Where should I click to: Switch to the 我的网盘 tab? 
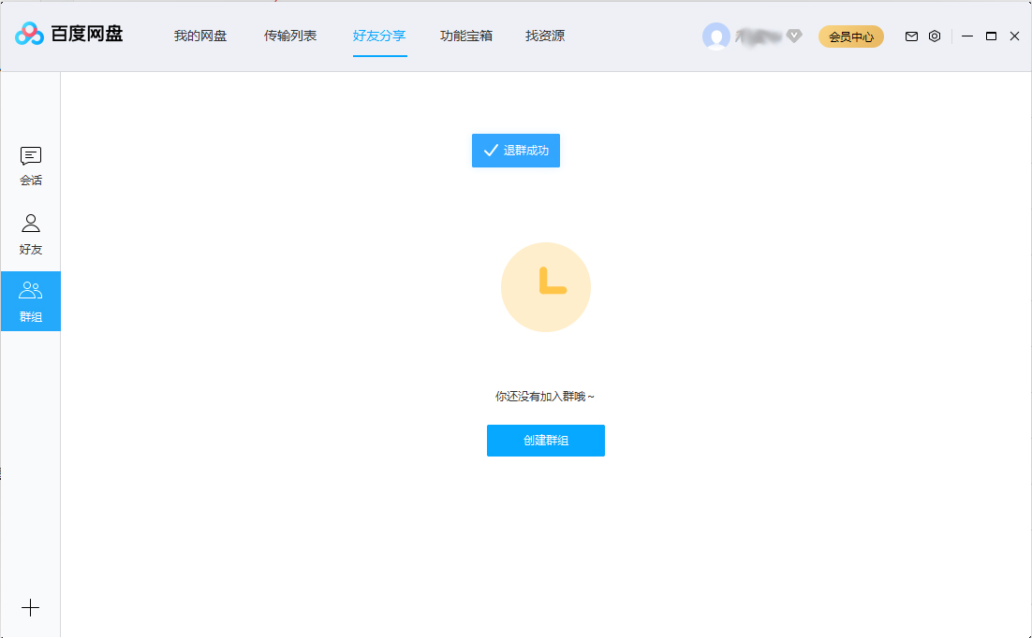[199, 36]
